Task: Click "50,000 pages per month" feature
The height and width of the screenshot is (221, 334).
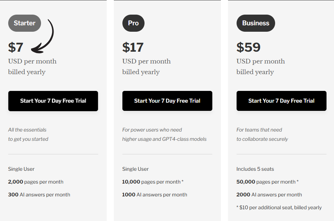Action: click(x=267, y=182)
